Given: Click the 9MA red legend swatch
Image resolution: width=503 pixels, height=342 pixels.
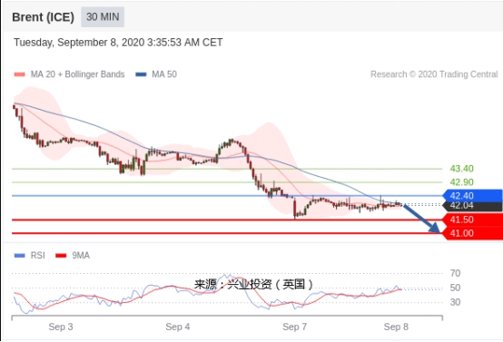Looking at the screenshot, I should tap(61, 256).
